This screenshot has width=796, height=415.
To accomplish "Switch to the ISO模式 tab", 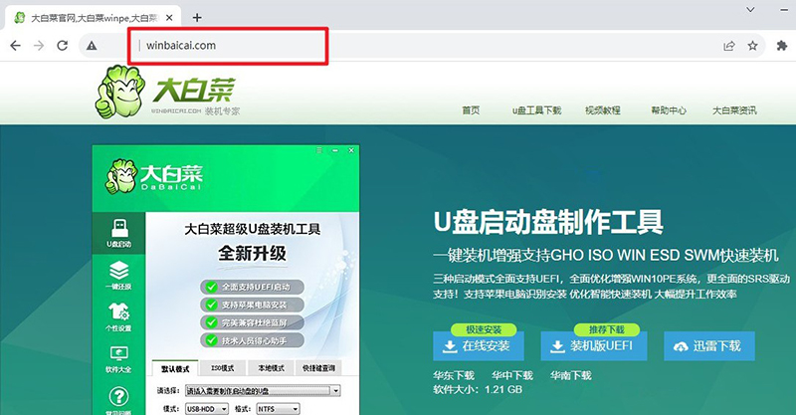I will 222,367.
